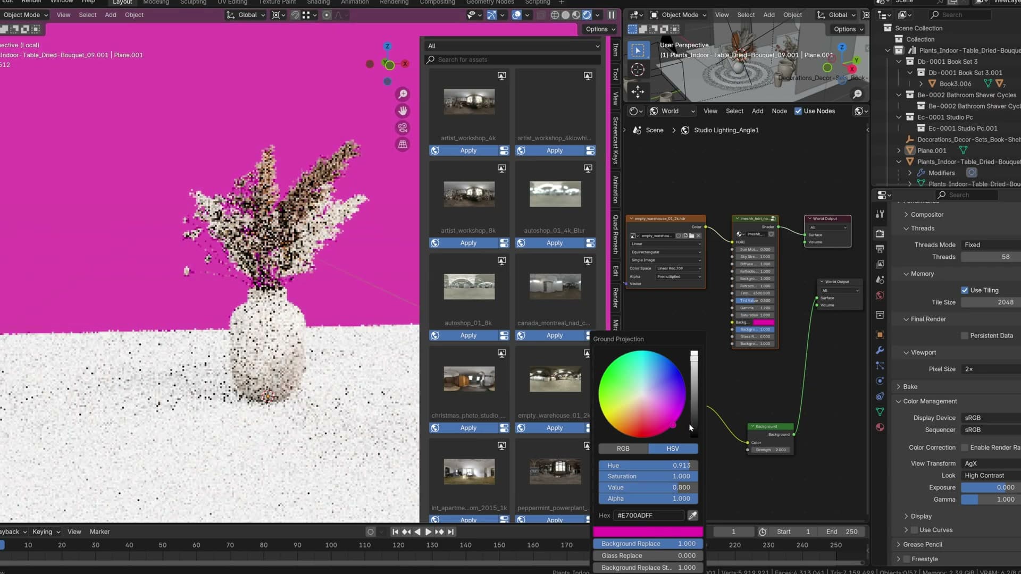Open the Threads Mode Fixed dropdown
This screenshot has width=1021, height=574.
click(x=991, y=245)
